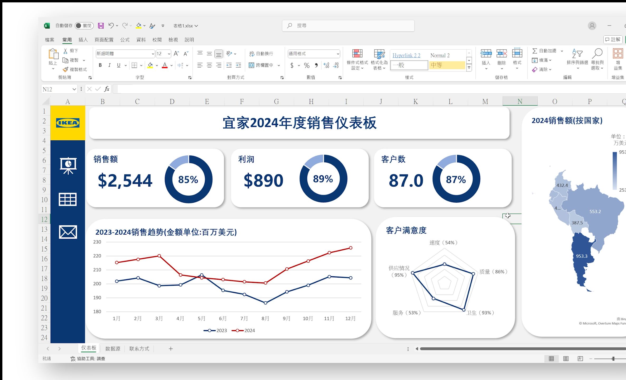Click the Format Painter 複製格式

click(75, 69)
